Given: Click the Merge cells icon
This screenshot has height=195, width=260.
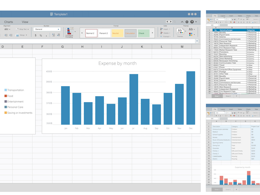Looking at the screenshot, I should (x=17, y=35).
